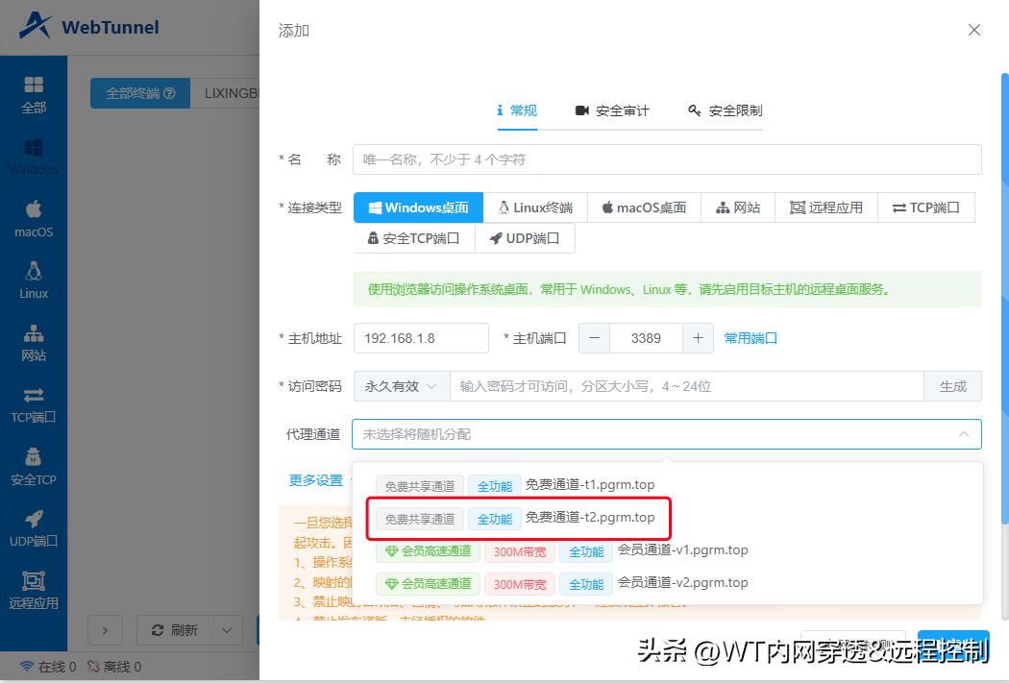Viewport: 1009px width, 683px height.
Task: Open the 全部 category in sidebar
Action: (34, 94)
